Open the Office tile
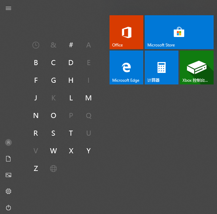Viewport: 217px width, 214px height. (126, 32)
